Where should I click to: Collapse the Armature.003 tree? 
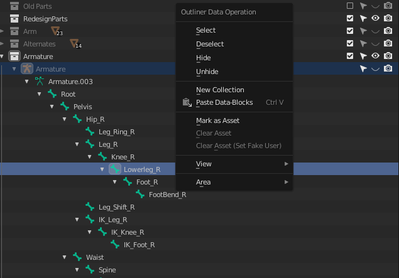27,82
